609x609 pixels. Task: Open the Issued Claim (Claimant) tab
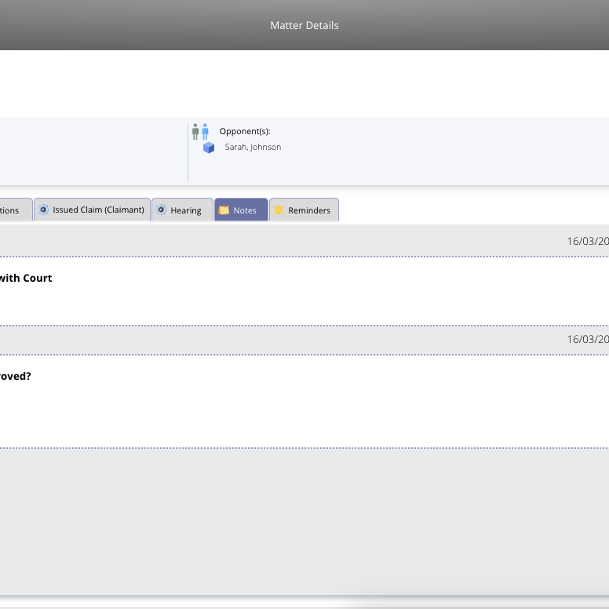[92, 210]
